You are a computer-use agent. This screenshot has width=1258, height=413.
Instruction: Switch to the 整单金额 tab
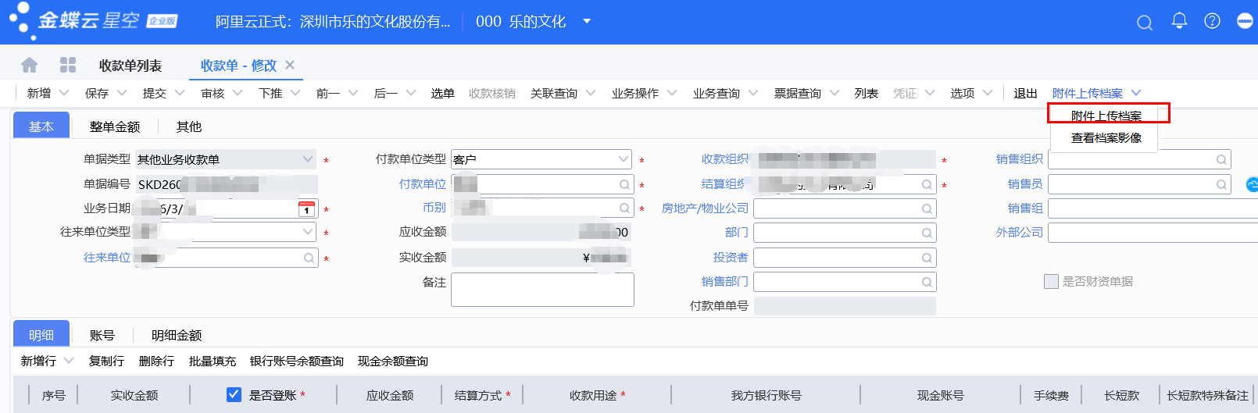[x=115, y=126]
